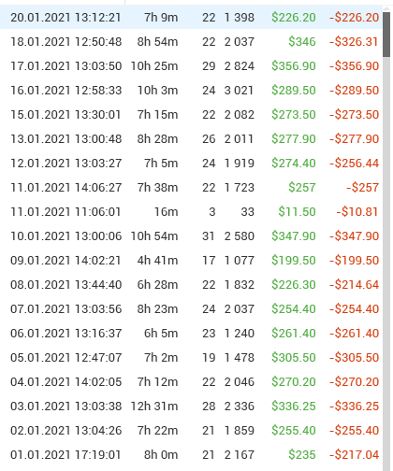Pick the short 16m session row

click(191, 212)
